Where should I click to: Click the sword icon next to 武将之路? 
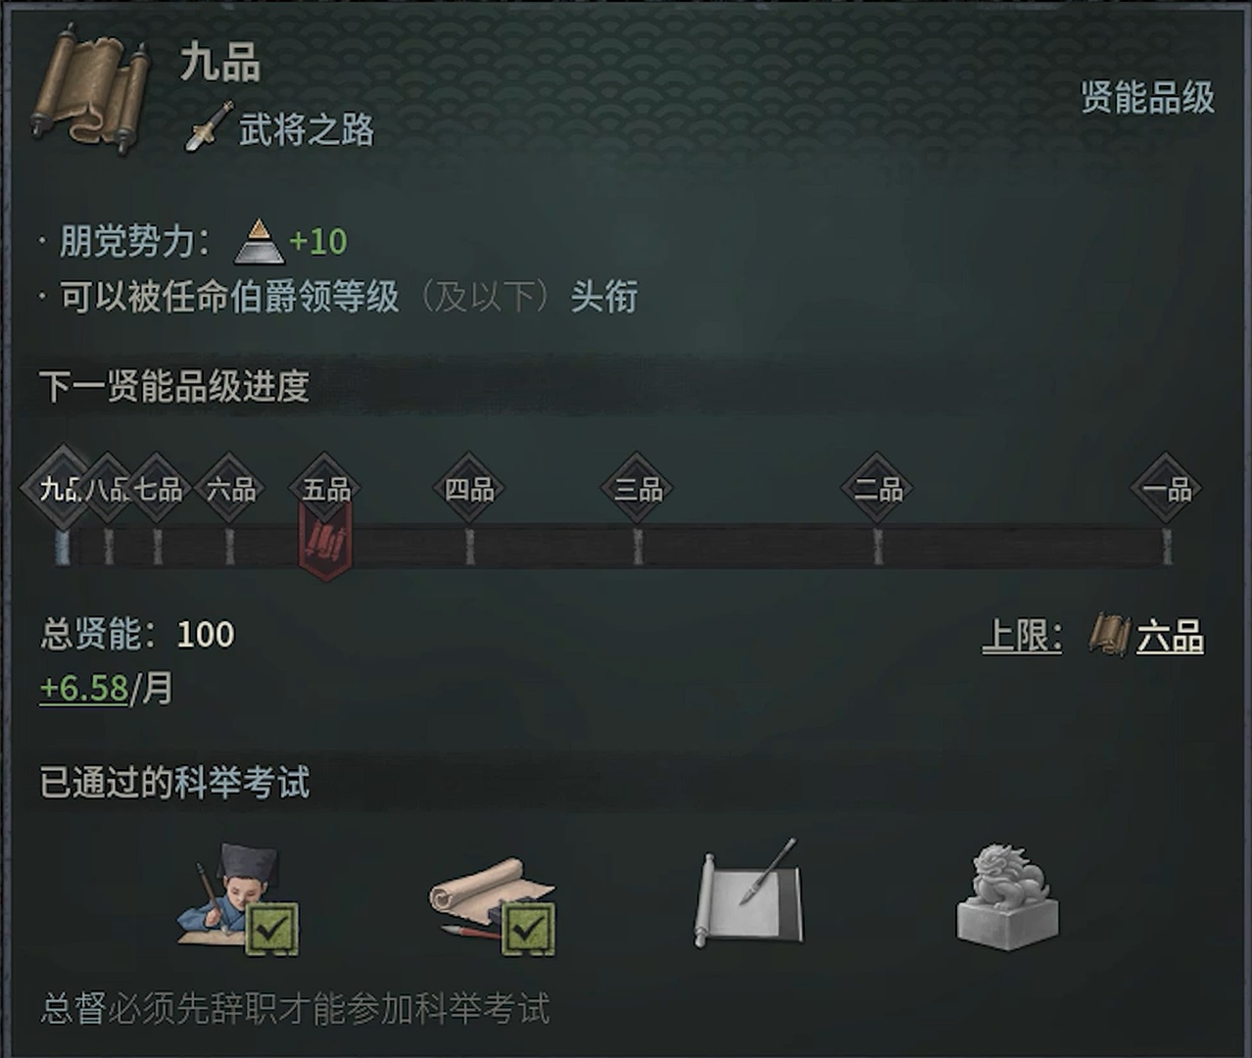pyautogui.click(x=208, y=128)
